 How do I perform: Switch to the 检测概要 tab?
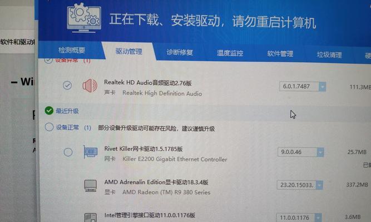72,50
